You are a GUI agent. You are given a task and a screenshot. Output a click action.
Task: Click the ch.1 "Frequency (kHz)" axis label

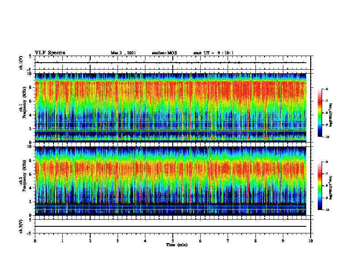click(24, 102)
